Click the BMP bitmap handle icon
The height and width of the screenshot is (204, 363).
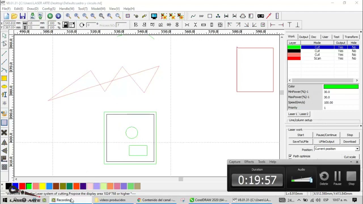(x=201, y=16)
